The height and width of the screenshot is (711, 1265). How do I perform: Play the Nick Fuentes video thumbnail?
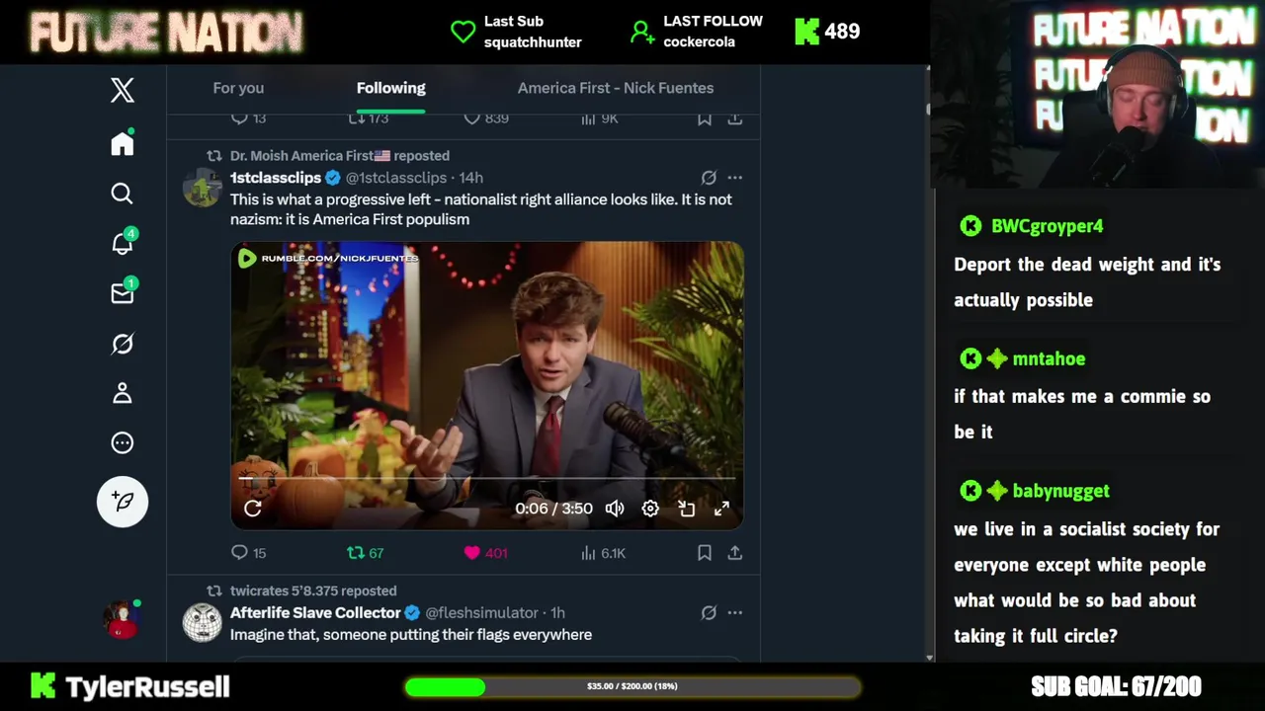click(487, 385)
